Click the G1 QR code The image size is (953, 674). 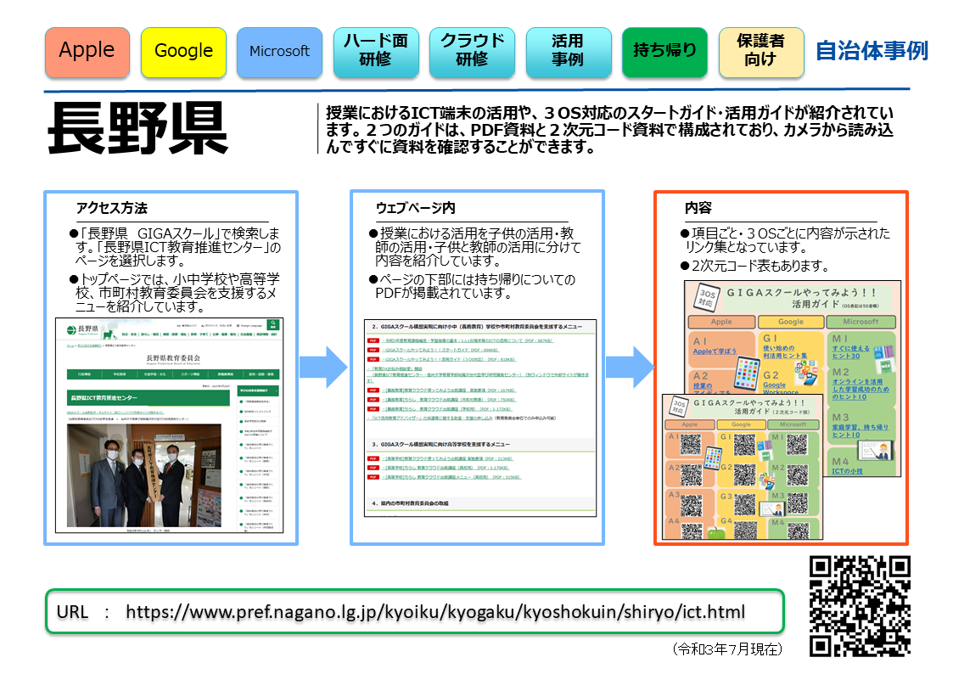[x=744, y=444]
